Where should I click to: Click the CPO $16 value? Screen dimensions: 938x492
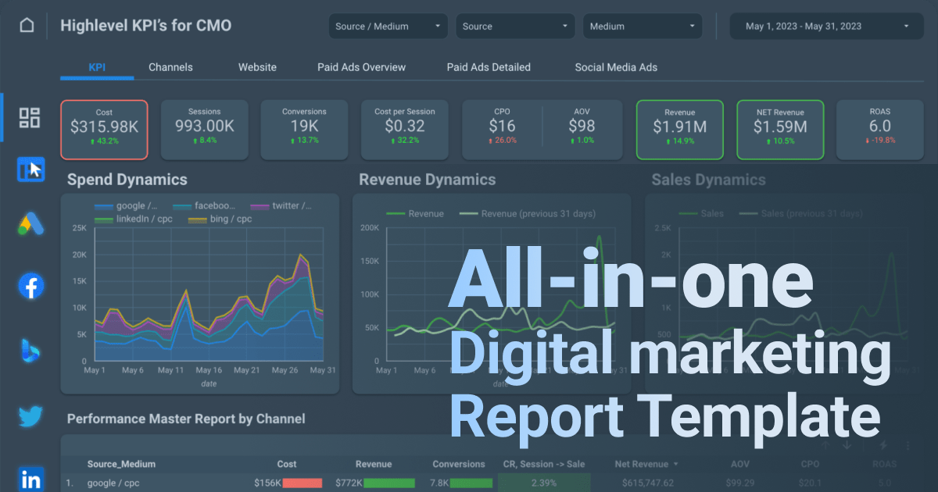click(502, 126)
